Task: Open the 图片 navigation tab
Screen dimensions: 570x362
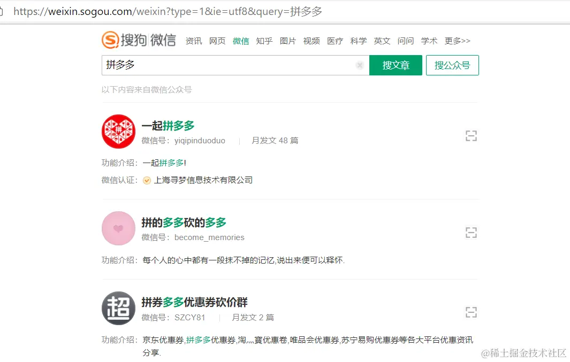Action: (288, 41)
